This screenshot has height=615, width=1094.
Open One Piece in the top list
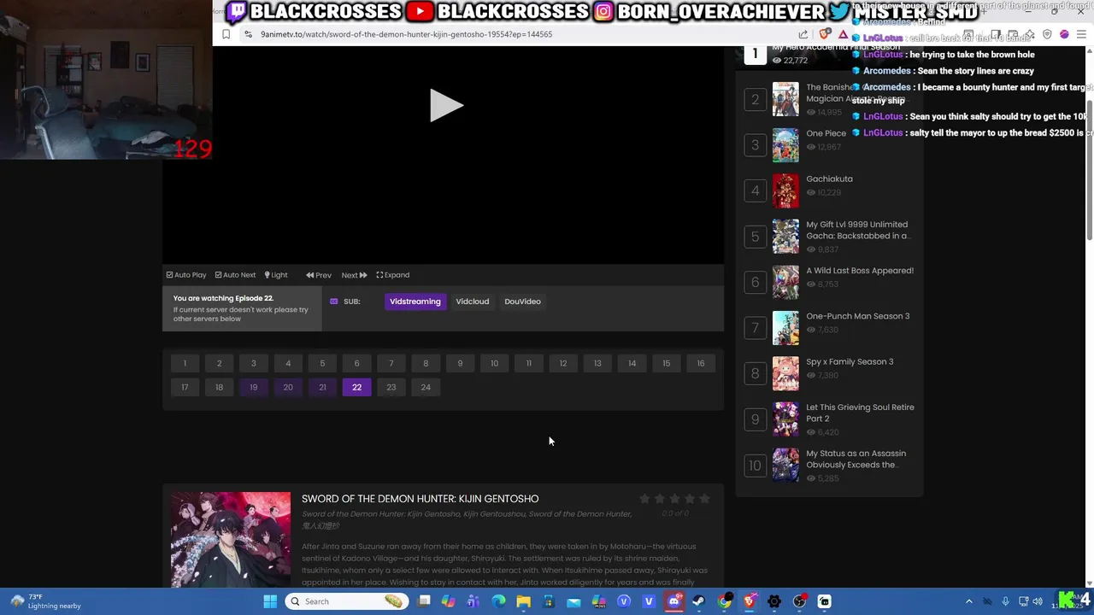(826, 133)
